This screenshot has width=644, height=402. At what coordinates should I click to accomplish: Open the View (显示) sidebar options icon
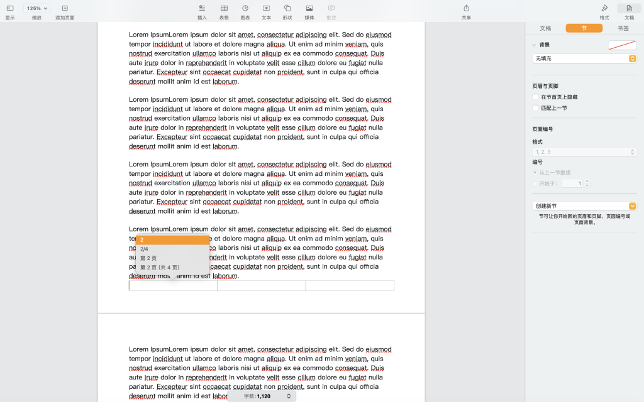click(10, 8)
